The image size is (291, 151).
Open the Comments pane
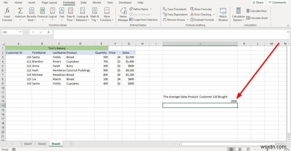277,2
